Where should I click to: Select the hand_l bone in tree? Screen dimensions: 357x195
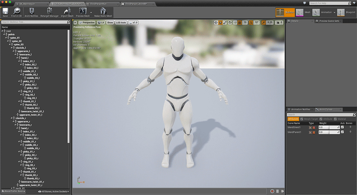click(x=25, y=58)
